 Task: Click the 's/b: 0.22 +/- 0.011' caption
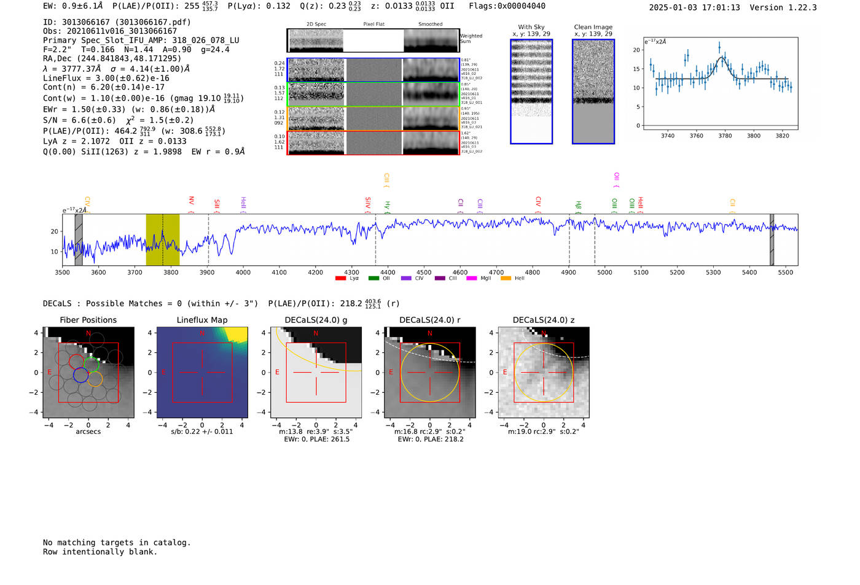click(x=202, y=432)
